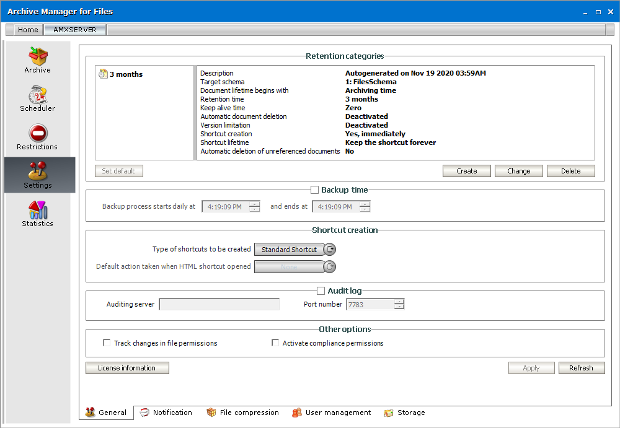Check Track changes in file permissions
The width and height of the screenshot is (620, 428).
click(x=107, y=343)
